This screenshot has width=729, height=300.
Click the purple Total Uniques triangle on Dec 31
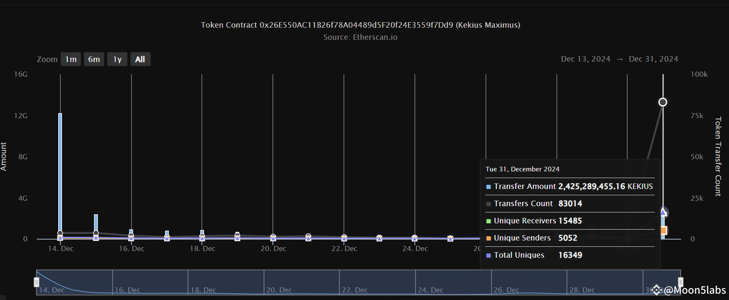tap(664, 212)
